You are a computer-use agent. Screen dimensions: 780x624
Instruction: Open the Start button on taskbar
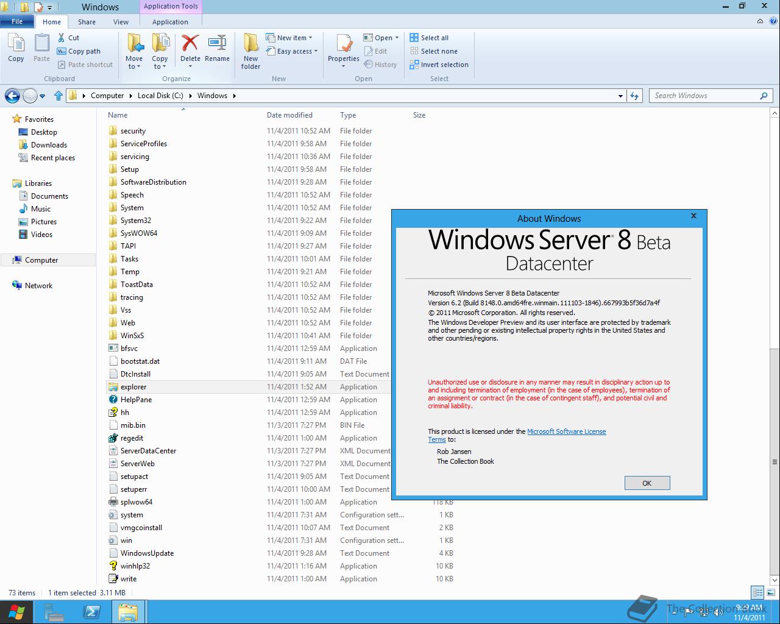pos(16,612)
